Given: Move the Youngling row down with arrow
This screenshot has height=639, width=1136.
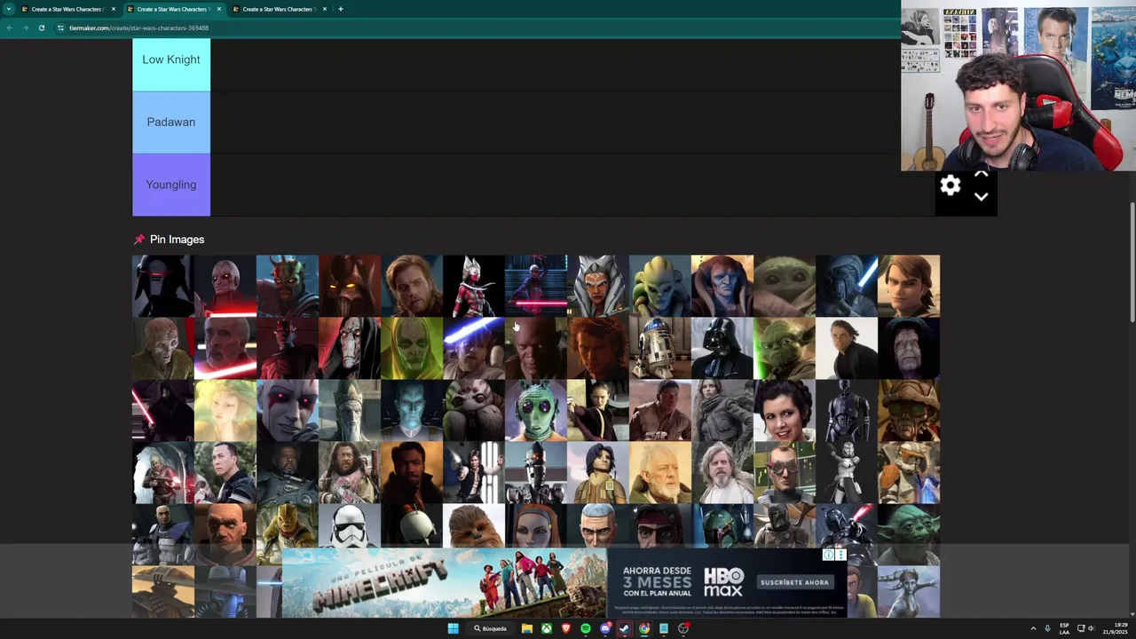Looking at the screenshot, I should [x=981, y=197].
